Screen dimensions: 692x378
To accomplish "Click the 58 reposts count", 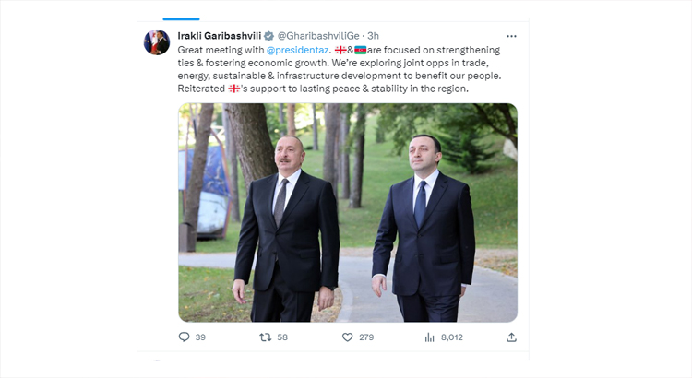I will click(x=282, y=337).
